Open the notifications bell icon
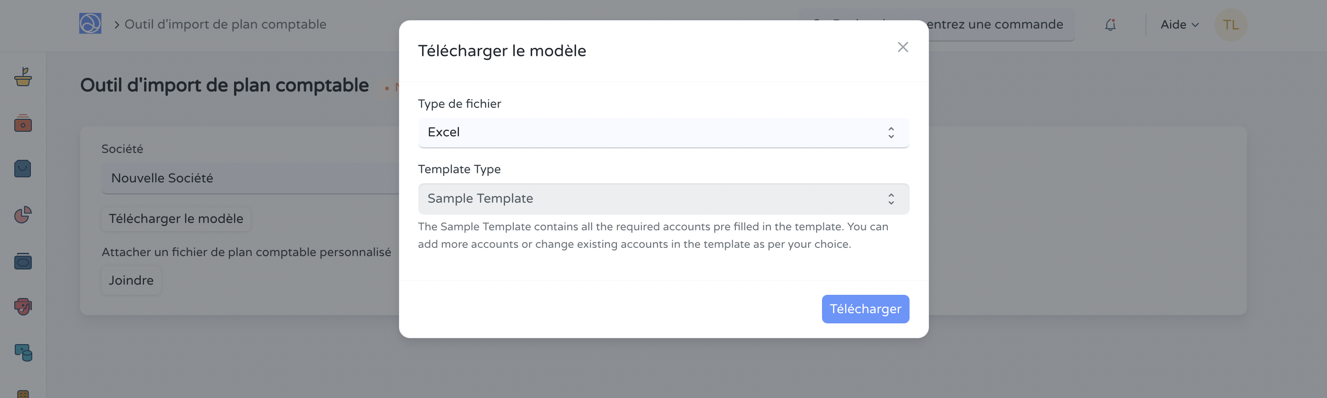1327x398 pixels. pos(1110,25)
